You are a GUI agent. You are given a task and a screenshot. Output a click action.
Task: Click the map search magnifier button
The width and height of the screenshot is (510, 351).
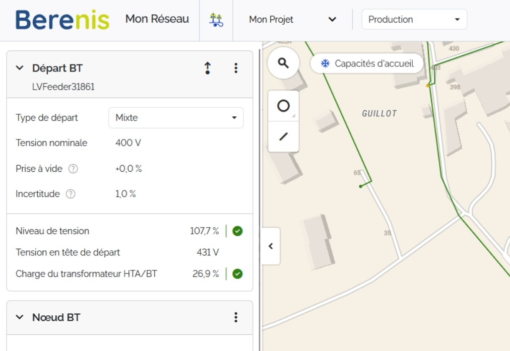[283, 63]
